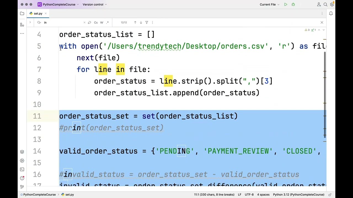
Task: Click 'PAYMENT_REVIEW' string on line 14
Action: pos(238,151)
